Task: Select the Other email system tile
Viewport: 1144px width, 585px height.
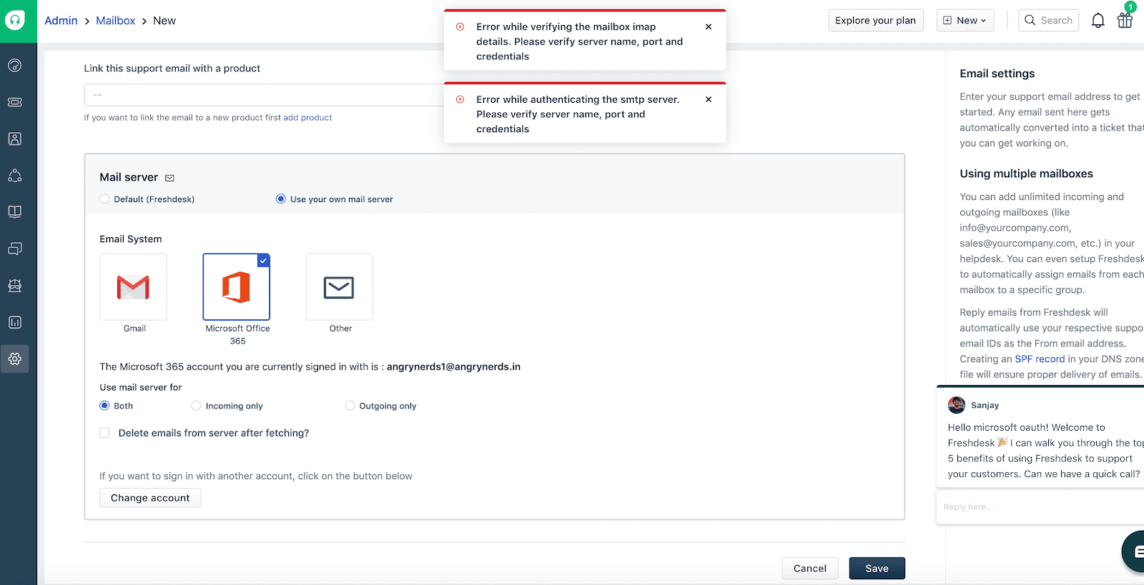Action: pyautogui.click(x=339, y=286)
